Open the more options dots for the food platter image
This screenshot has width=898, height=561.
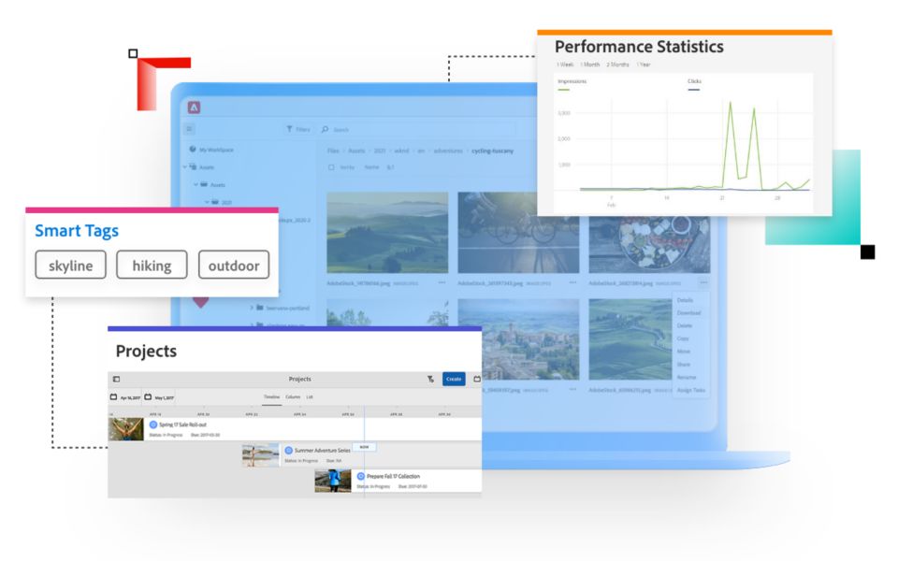703,282
